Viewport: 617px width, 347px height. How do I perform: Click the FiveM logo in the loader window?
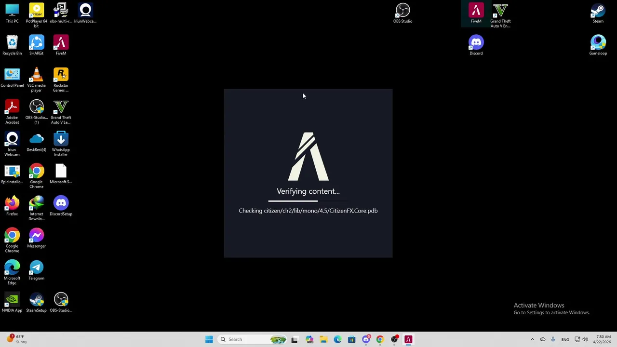(x=308, y=157)
